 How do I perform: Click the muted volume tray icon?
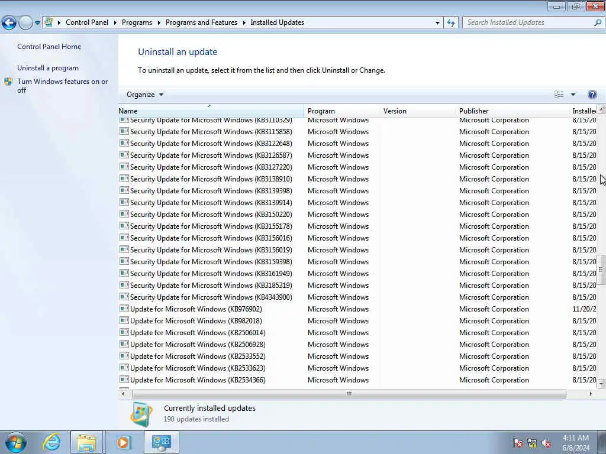(x=546, y=443)
